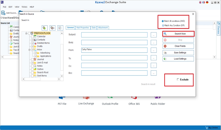The width and height of the screenshot is (221, 130).
Task: Click the Buy Online link
Action: (x=213, y=128)
